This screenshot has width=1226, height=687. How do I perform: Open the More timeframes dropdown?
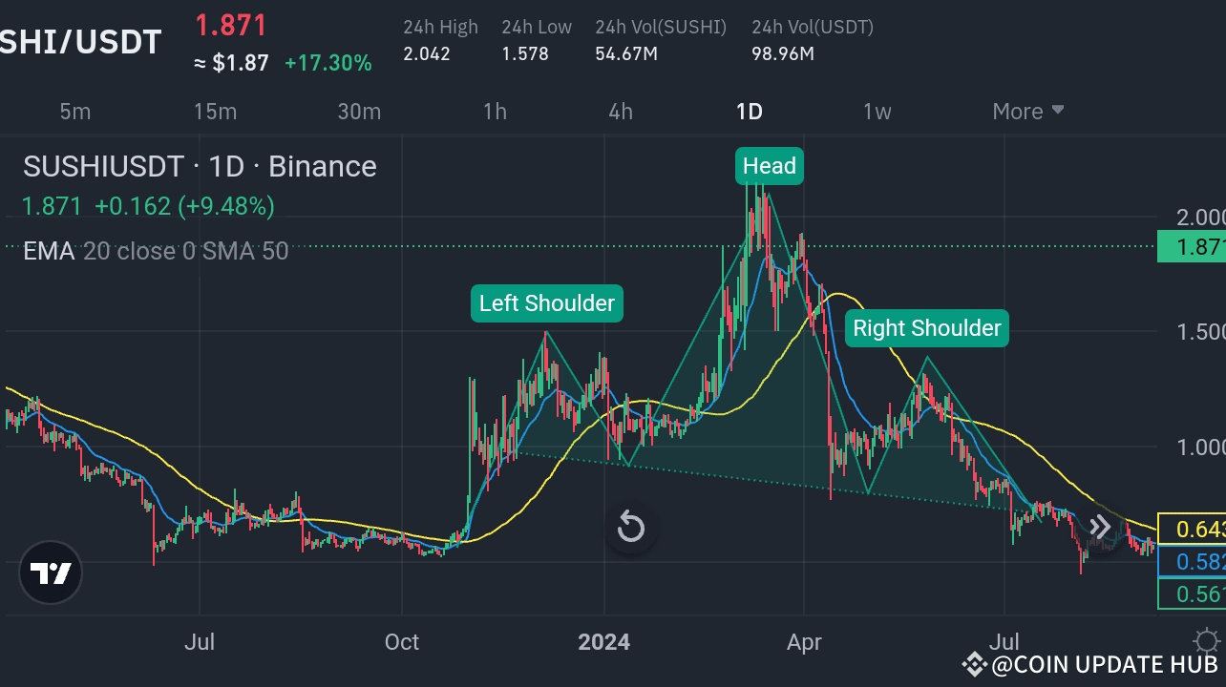(x=1028, y=112)
